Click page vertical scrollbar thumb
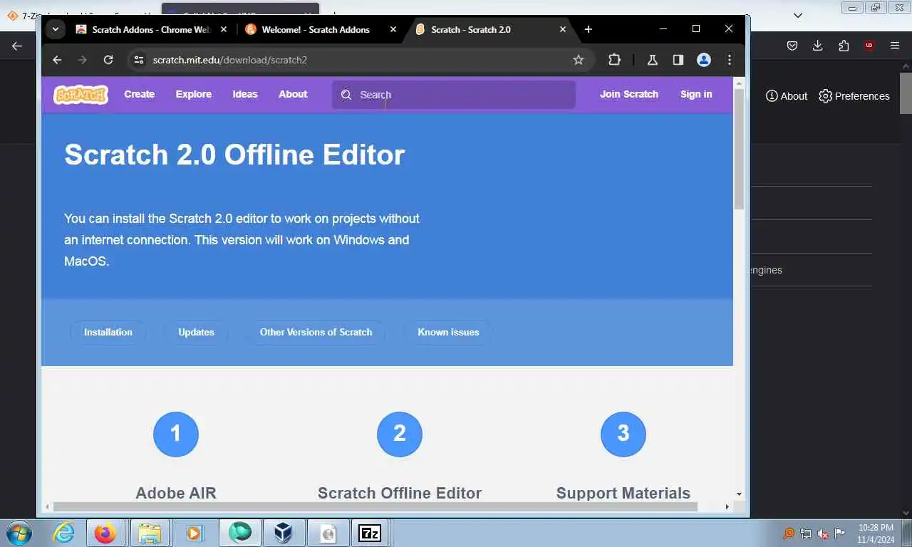This screenshot has width=912, height=547. point(739,149)
